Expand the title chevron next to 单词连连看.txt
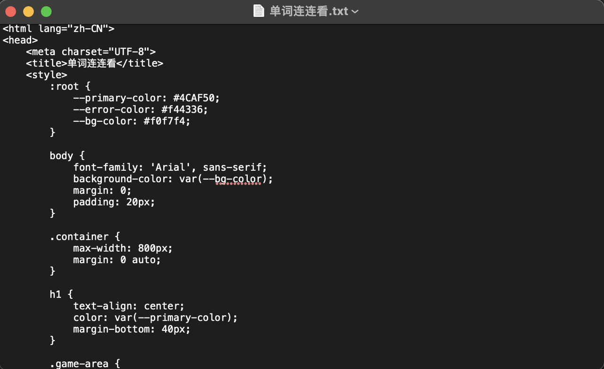Screen dimensions: 604x369 click(355, 12)
